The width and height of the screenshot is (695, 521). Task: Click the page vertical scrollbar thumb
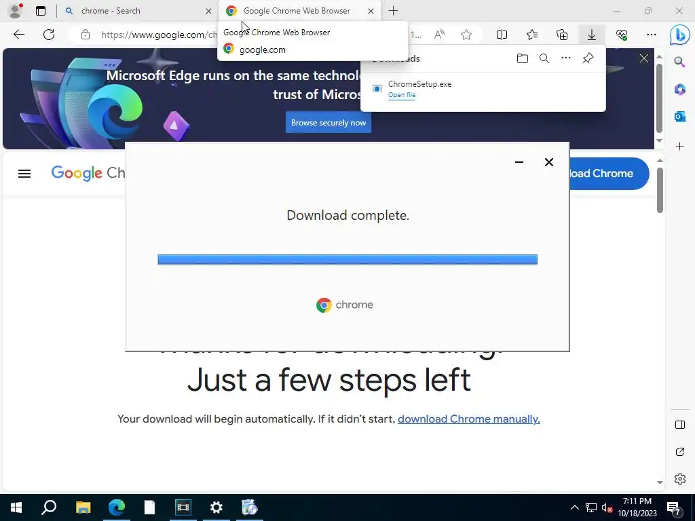(x=660, y=190)
